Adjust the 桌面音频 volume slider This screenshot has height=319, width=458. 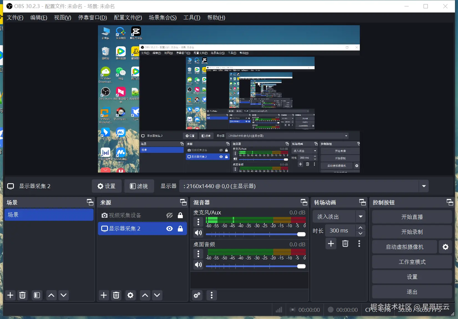click(x=255, y=266)
